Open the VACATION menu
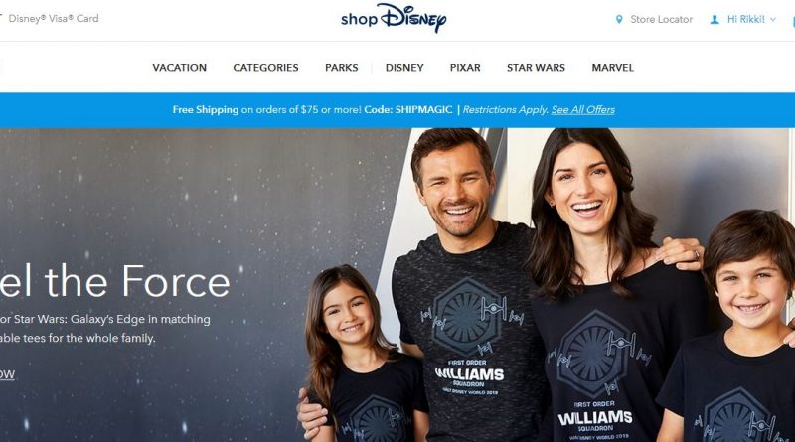Image resolution: width=795 pixels, height=442 pixels. click(180, 67)
